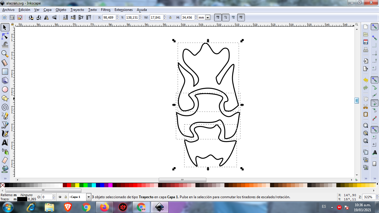This screenshot has width=379, height=213.
Task: Increase H height stepper
Action: tap(196, 16)
